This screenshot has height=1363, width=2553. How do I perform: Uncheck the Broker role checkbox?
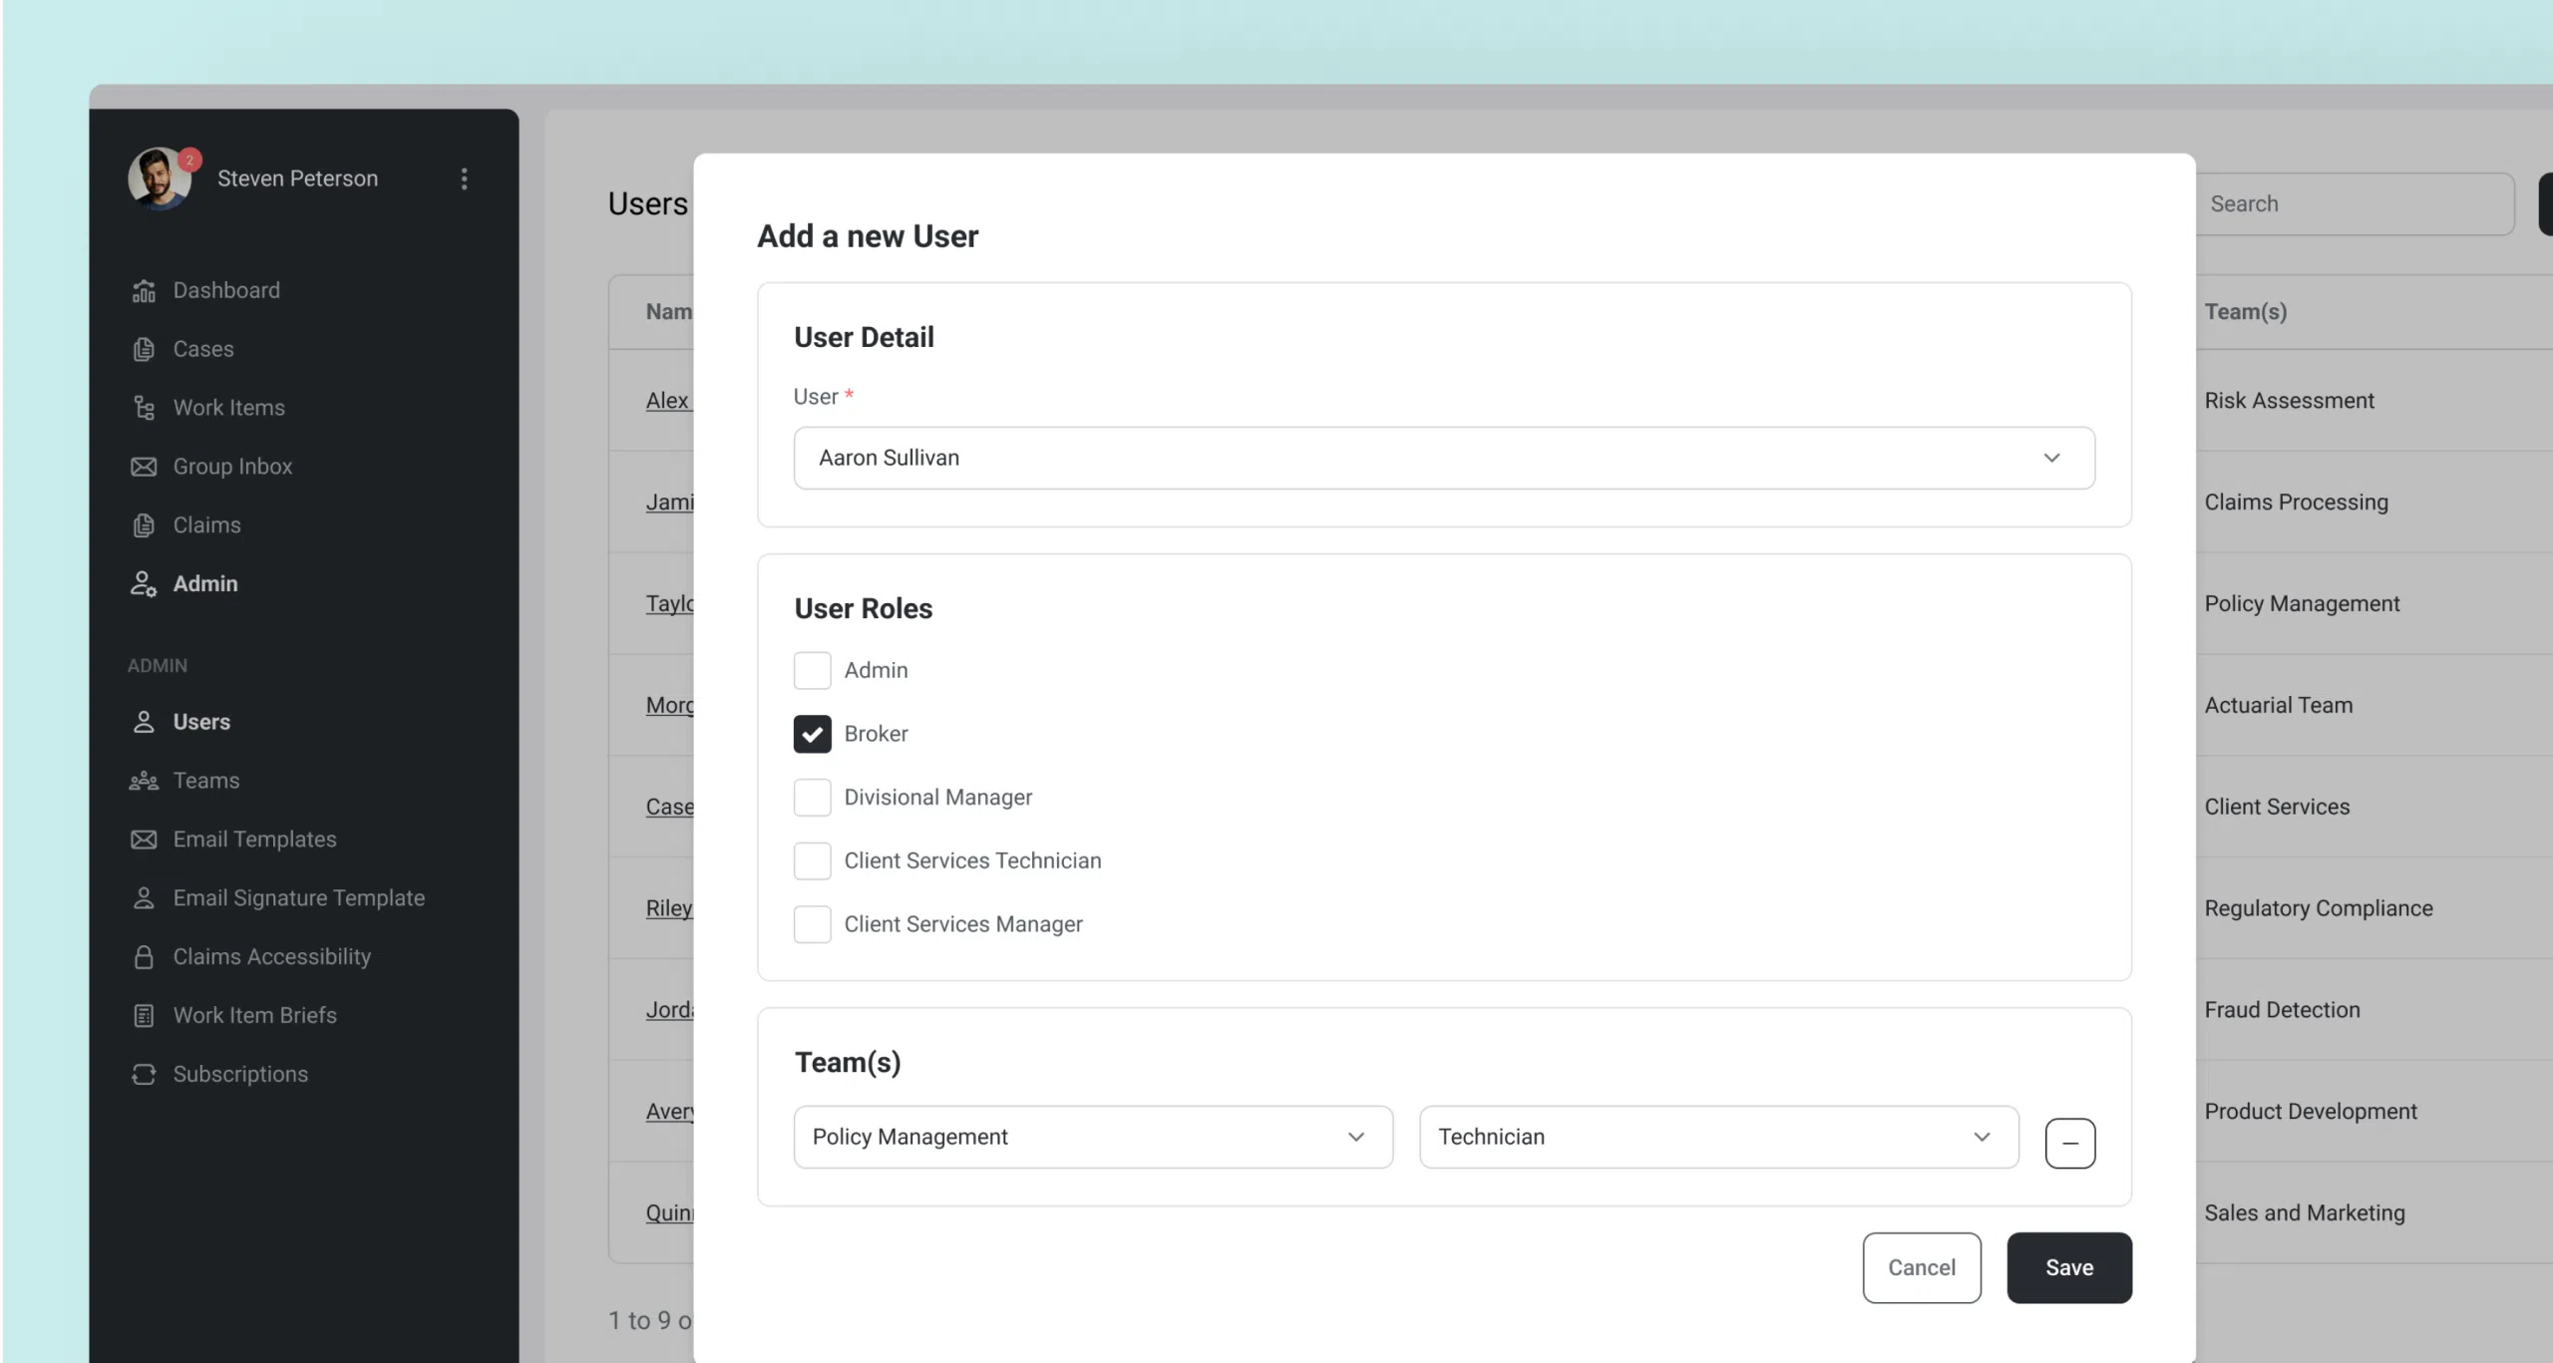(812, 734)
